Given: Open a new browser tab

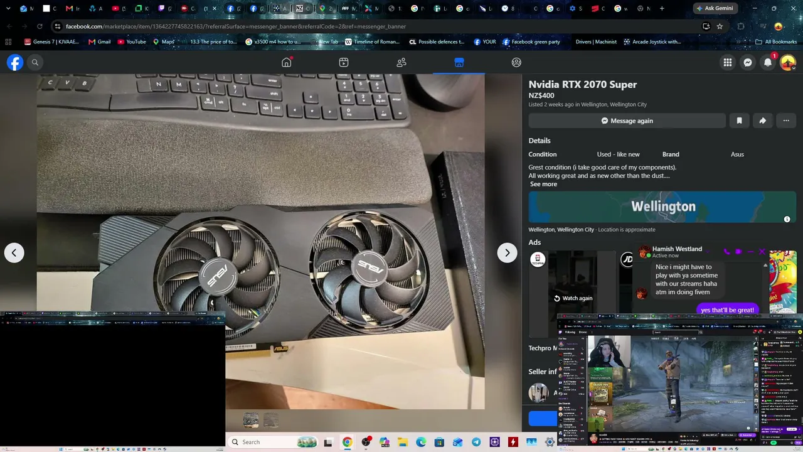Looking at the screenshot, I should tap(662, 8).
